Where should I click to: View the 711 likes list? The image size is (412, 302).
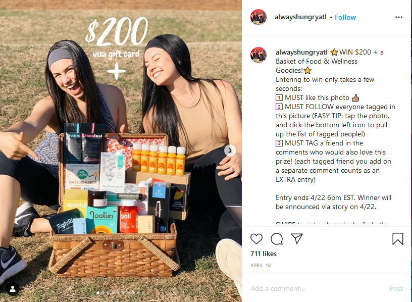(264, 254)
